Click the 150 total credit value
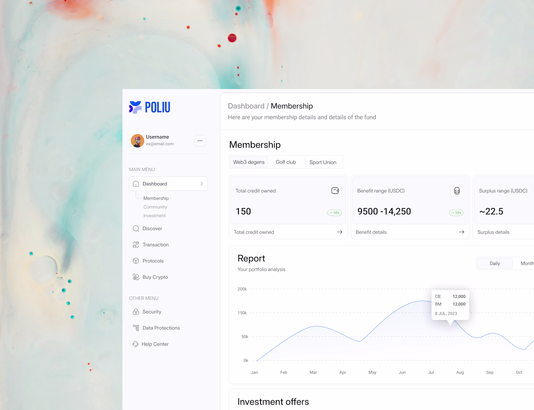 (243, 211)
